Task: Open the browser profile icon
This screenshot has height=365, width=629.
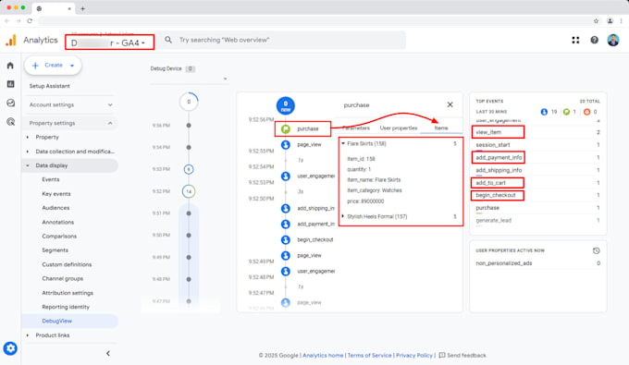Action: pos(610,21)
